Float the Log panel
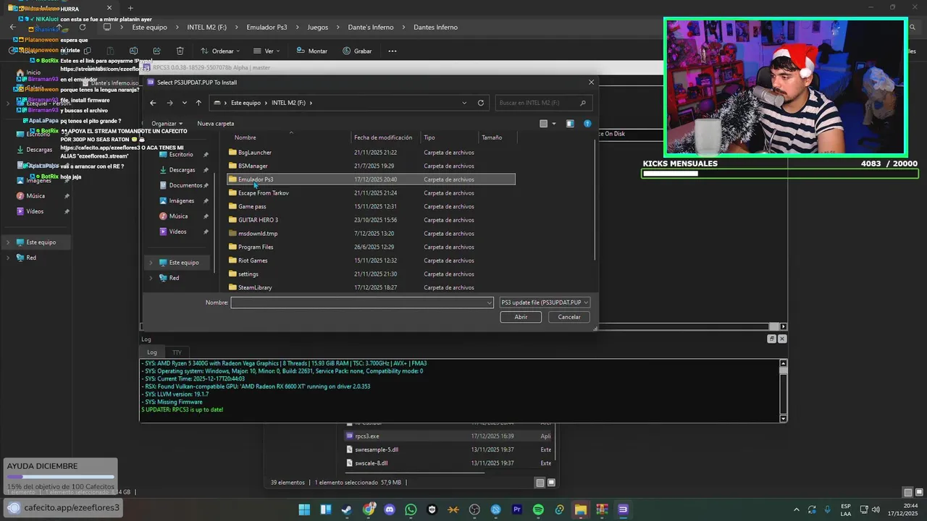This screenshot has height=521, width=927. click(x=772, y=339)
